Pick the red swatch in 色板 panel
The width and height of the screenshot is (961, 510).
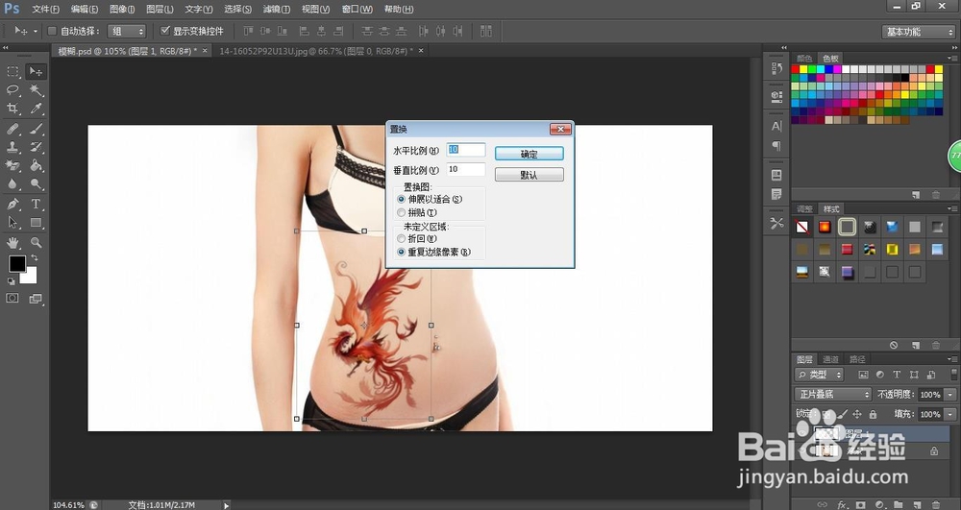(x=796, y=69)
